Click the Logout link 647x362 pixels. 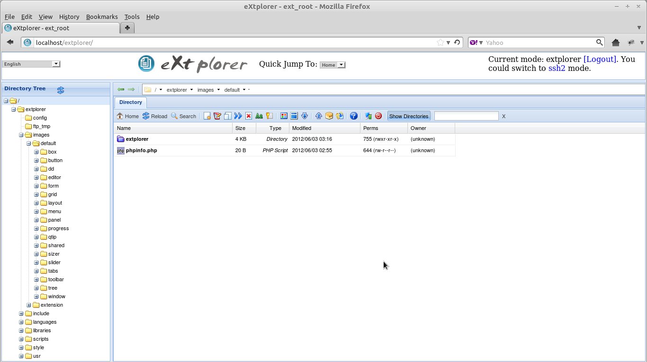pos(600,59)
